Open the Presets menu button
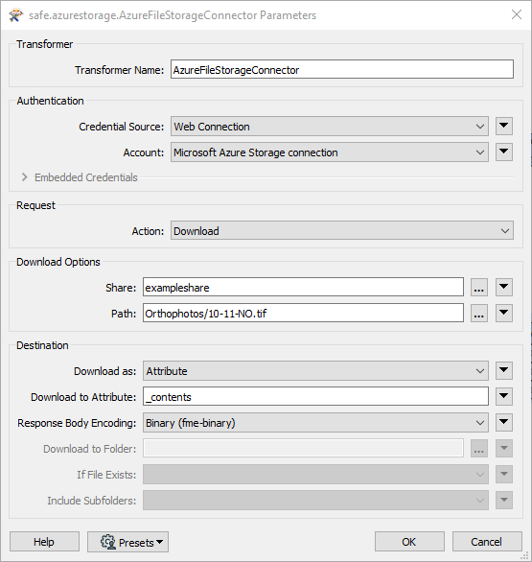532x562 pixels. [127, 542]
